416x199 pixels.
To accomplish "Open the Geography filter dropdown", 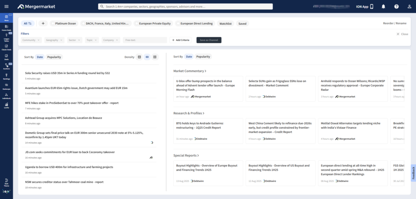I will click(54, 40).
